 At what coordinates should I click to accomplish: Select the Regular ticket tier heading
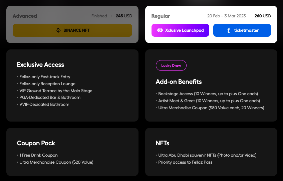point(161,16)
